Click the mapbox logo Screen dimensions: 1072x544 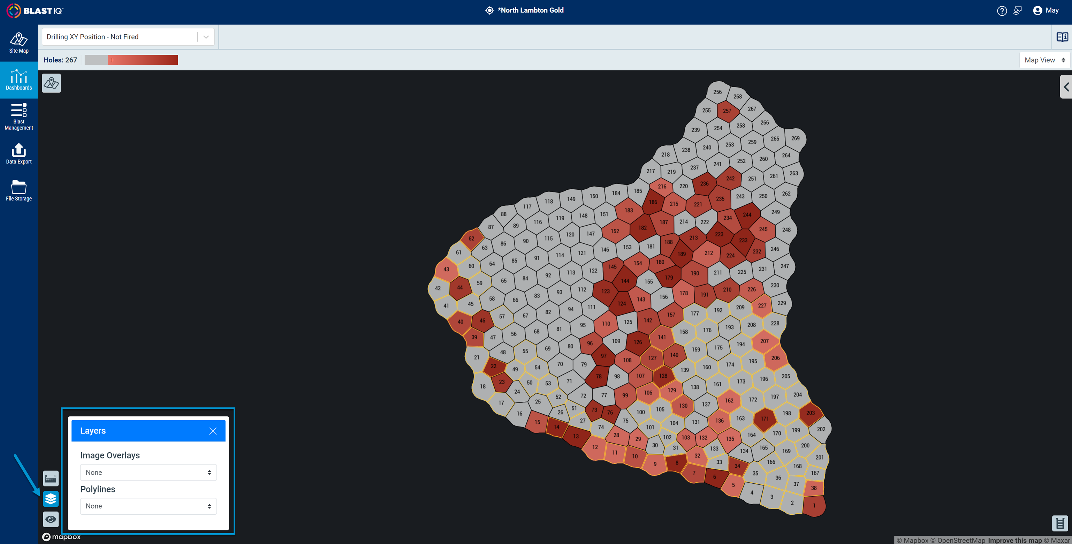coord(62,537)
